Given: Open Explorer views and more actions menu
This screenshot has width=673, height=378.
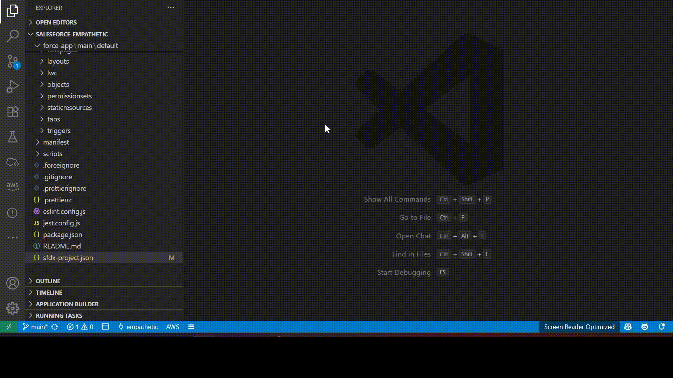Looking at the screenshot, I should tap(171, 7).
